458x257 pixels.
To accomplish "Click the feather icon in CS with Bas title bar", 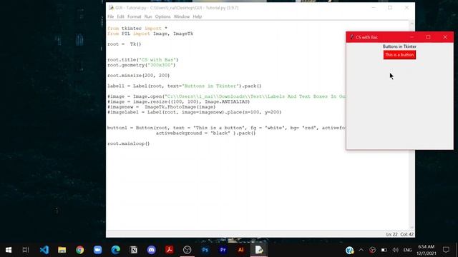I will 351,37.
